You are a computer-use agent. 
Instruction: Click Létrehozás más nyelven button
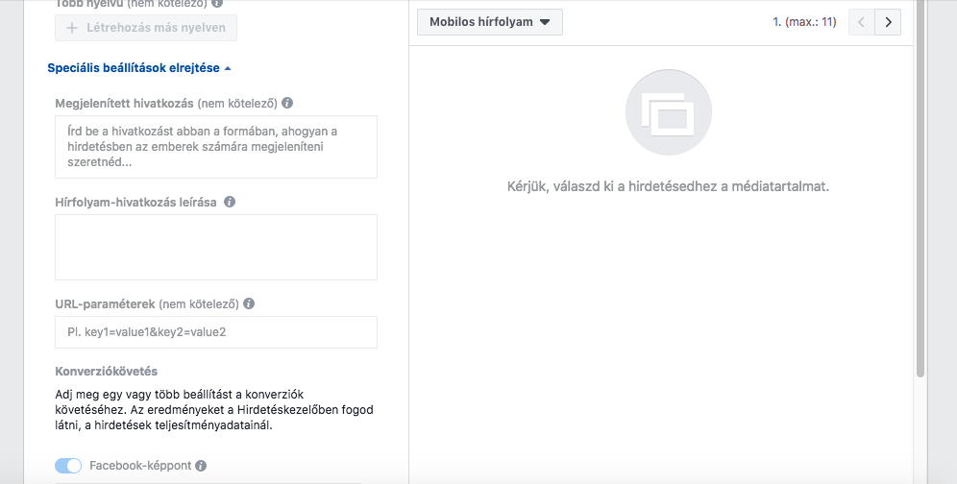pos(146,28)
